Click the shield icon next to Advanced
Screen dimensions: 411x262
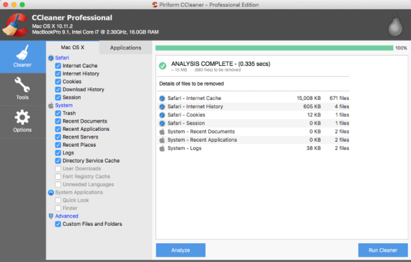click(51, 216)
